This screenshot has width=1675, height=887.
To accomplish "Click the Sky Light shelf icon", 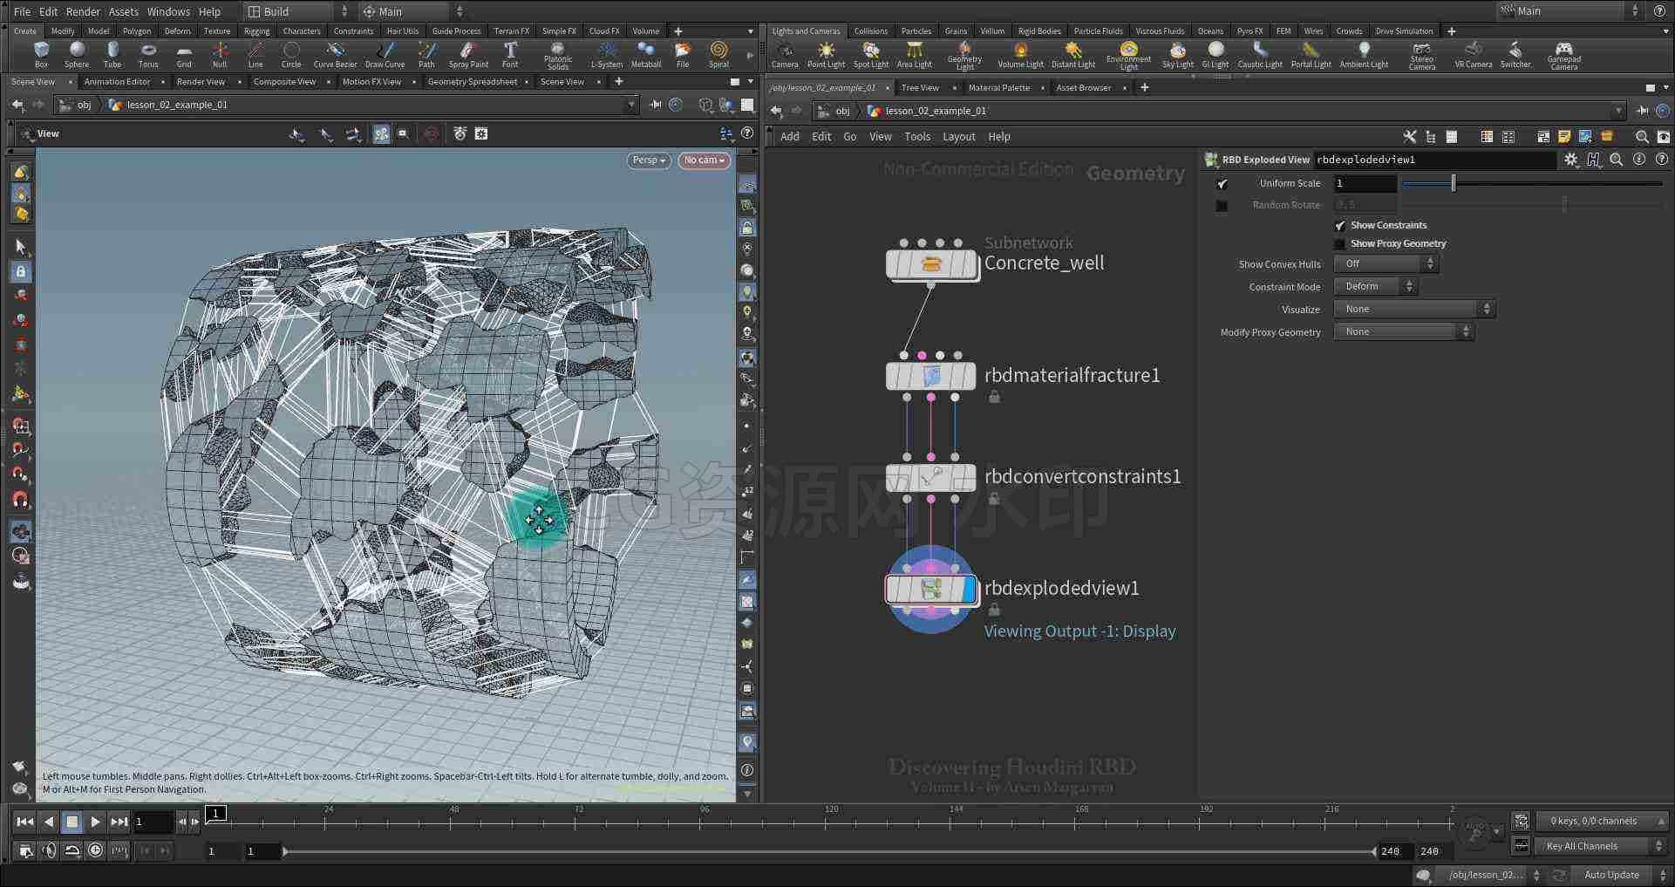I will pos(1177,54).
